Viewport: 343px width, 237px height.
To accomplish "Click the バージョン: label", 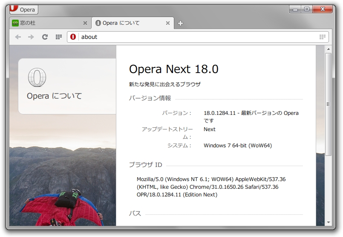I will coord(177,113).
